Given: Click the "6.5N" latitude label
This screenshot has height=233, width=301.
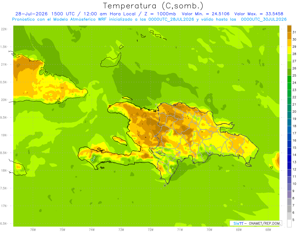Looking at the screenshot, I should [4, 223].
